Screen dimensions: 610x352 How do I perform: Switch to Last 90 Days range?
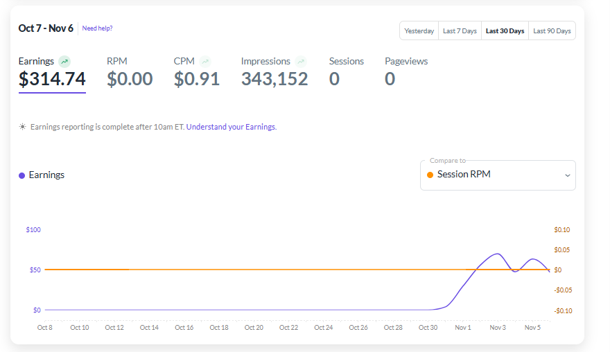point(552,31)
